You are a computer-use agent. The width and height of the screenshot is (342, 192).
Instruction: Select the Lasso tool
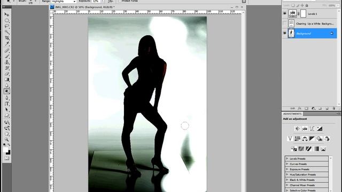7,26
